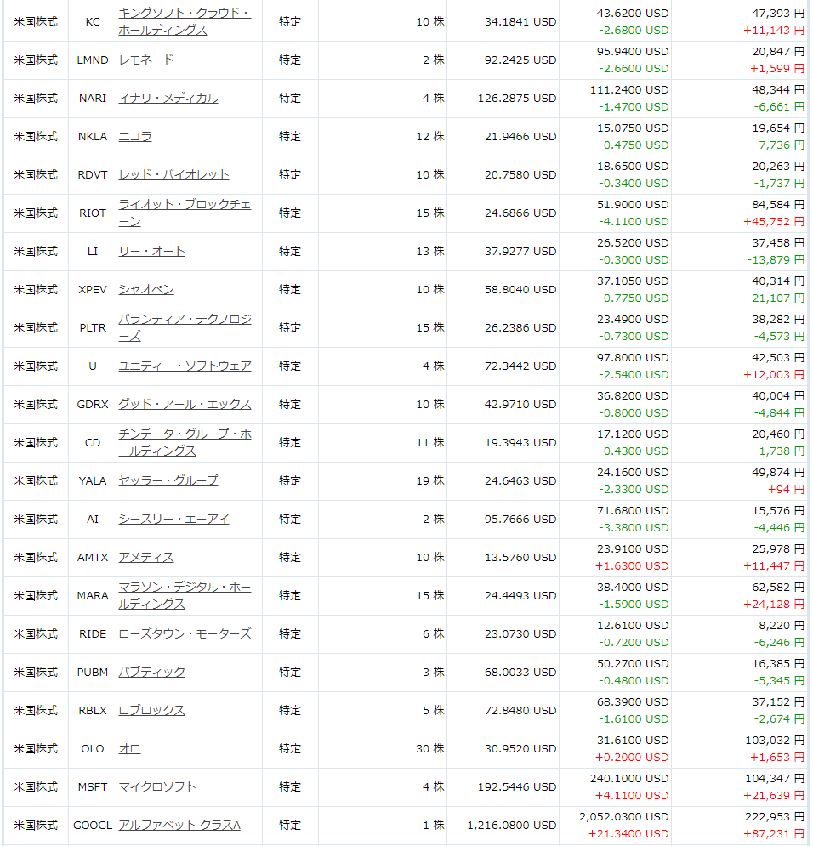This screenshot has width=813, height=846.
Task: Click the 2,052.0300 USD current price
Action: (x=624, y=817)
